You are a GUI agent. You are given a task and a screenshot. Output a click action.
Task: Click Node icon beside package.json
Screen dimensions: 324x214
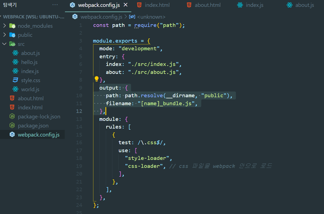pyautogui.click(x=12, y=125)
